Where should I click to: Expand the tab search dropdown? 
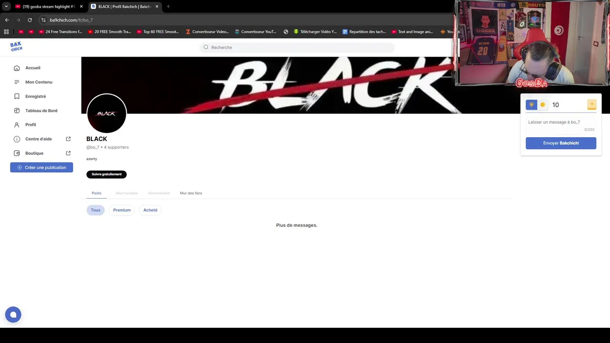(x=6, y=7)
